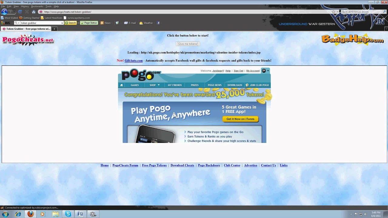Click the AVG Page Status button
The image size is (388, 218).
pos(89,23)
